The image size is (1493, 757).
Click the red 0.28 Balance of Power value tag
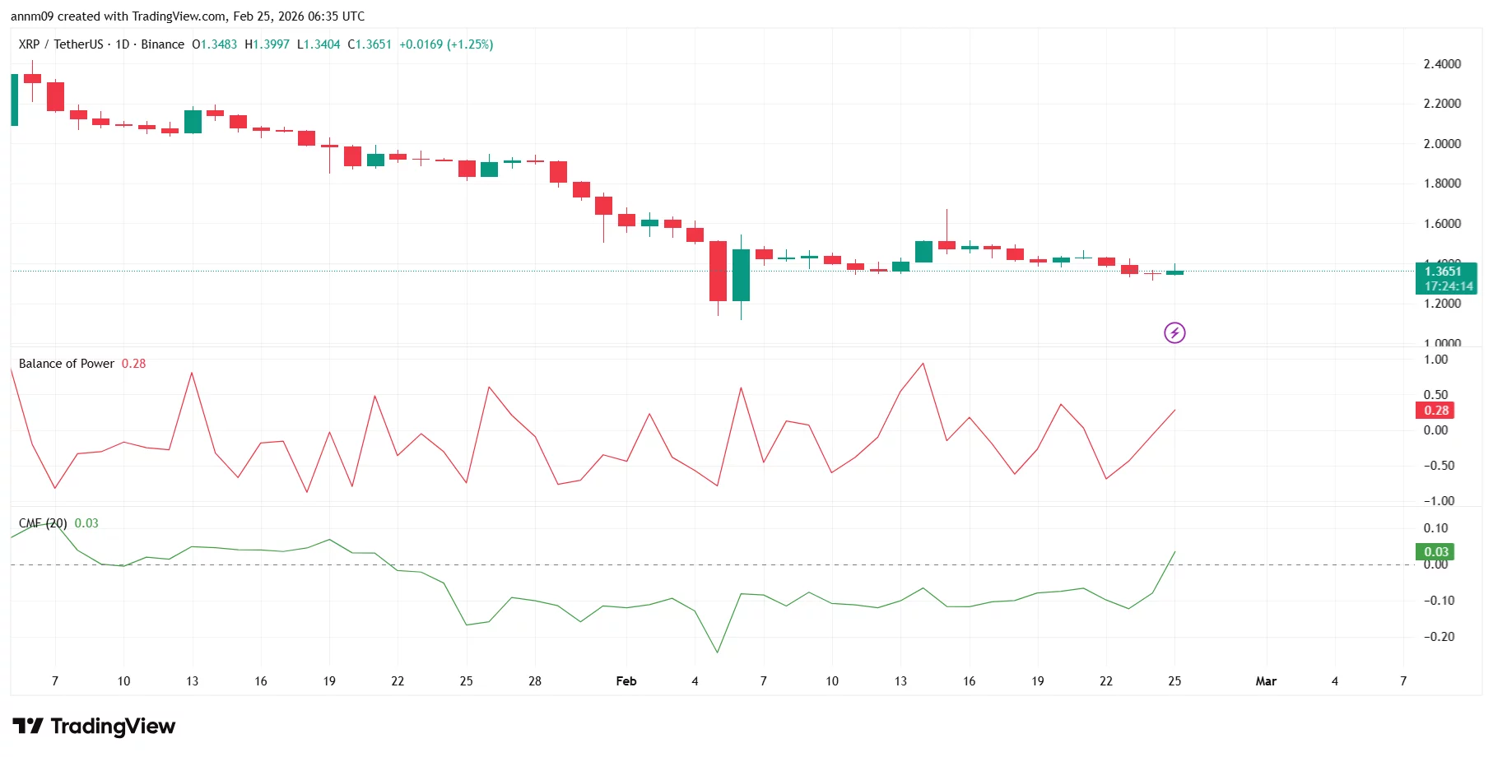[x=1435, y=410]
